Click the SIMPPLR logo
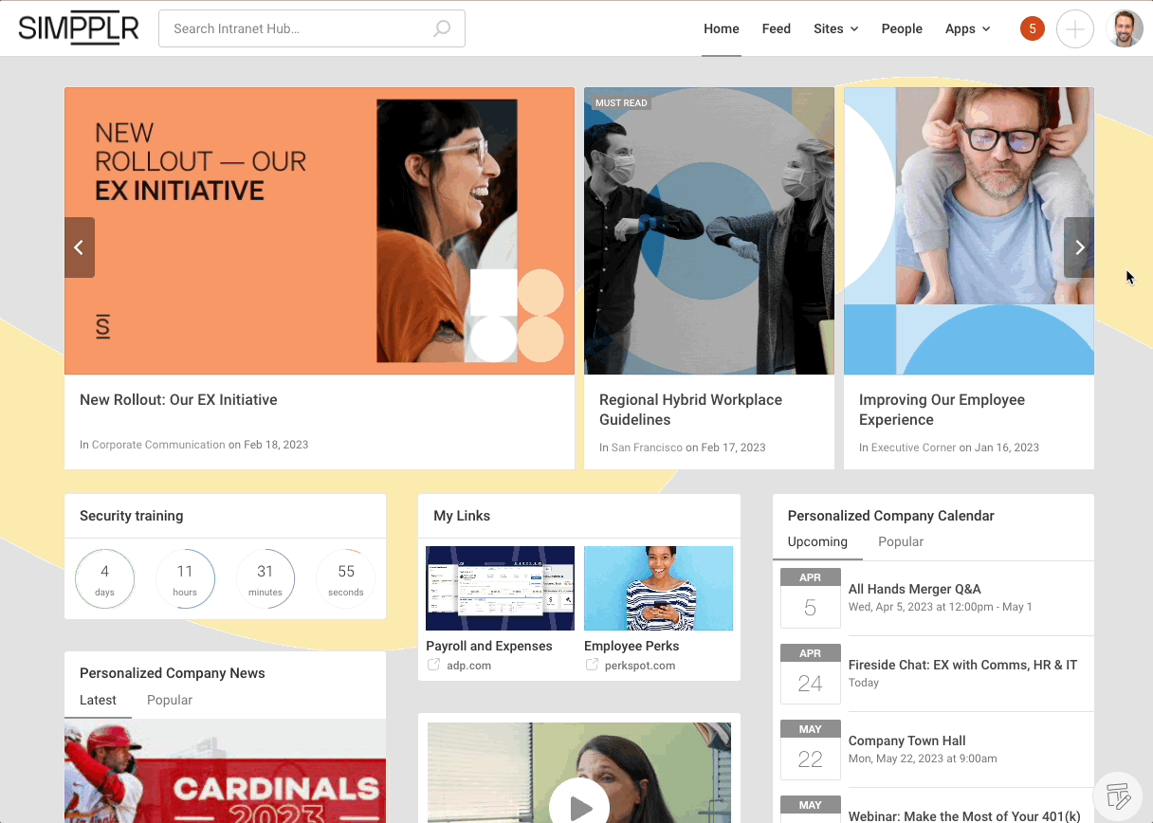1153x823 pixels. (78, 27)
